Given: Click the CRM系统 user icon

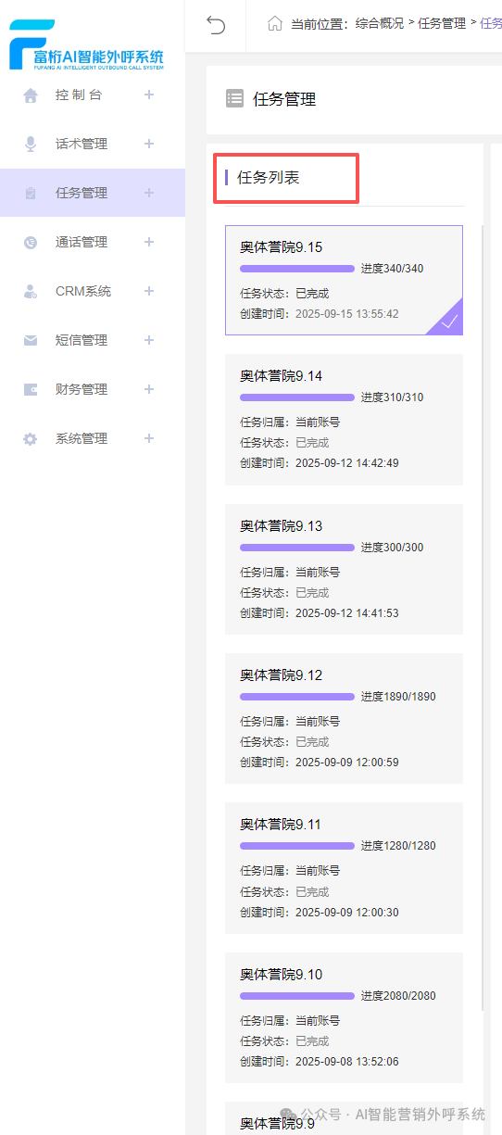Looking at the screenshot, I should pyautogui.click(x=31, y=291).
